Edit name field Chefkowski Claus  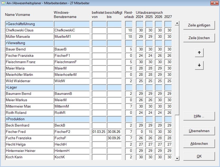(29, 30)
